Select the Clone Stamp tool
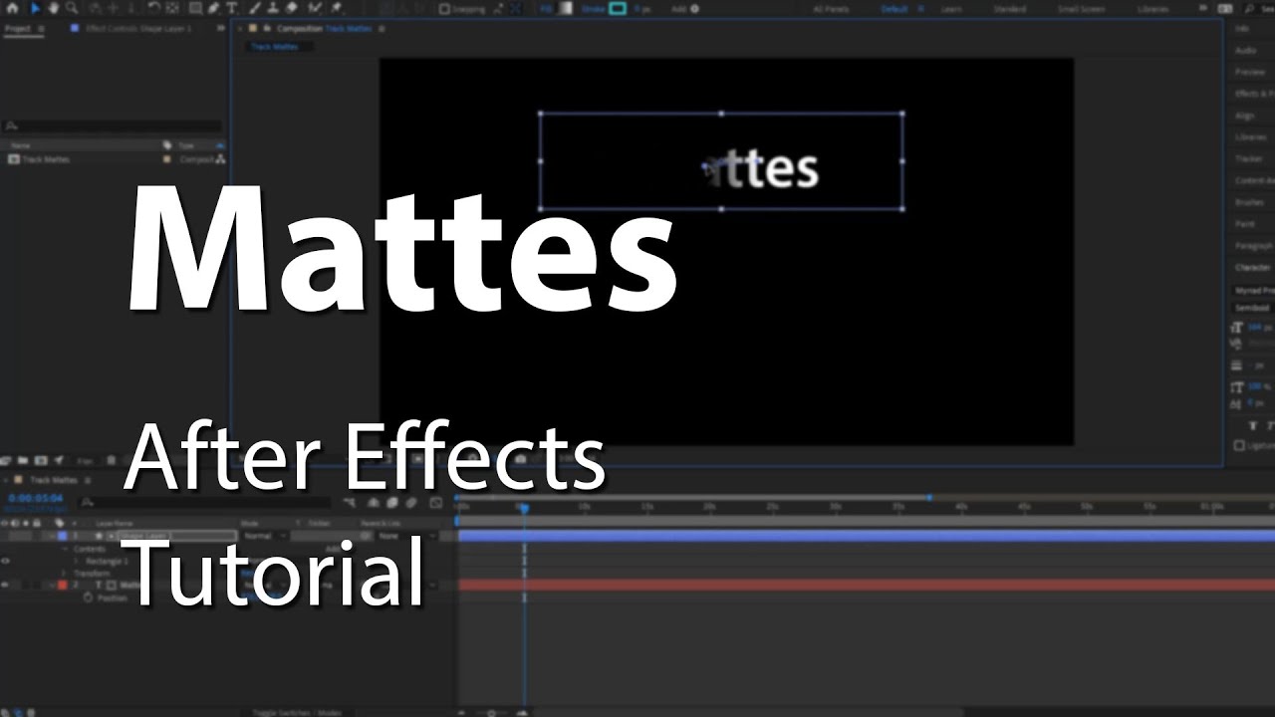This screenshot has height=717, width=1275. (272, 8)
